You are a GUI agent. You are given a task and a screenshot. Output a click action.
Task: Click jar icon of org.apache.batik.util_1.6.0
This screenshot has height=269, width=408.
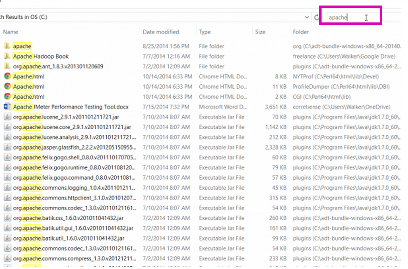click(x=7, y=238)
